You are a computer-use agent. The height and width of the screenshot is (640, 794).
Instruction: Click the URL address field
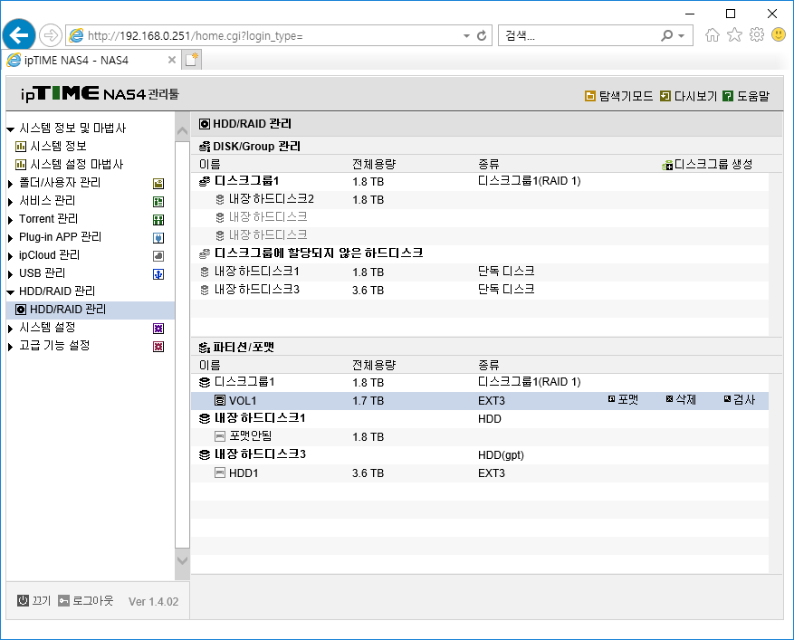click(273, 36)
